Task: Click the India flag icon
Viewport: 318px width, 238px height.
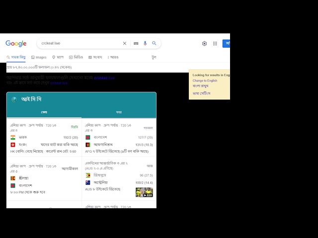Action: point(13,137)
